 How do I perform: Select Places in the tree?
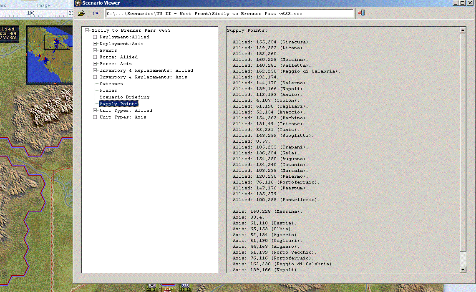click(108, 91)
